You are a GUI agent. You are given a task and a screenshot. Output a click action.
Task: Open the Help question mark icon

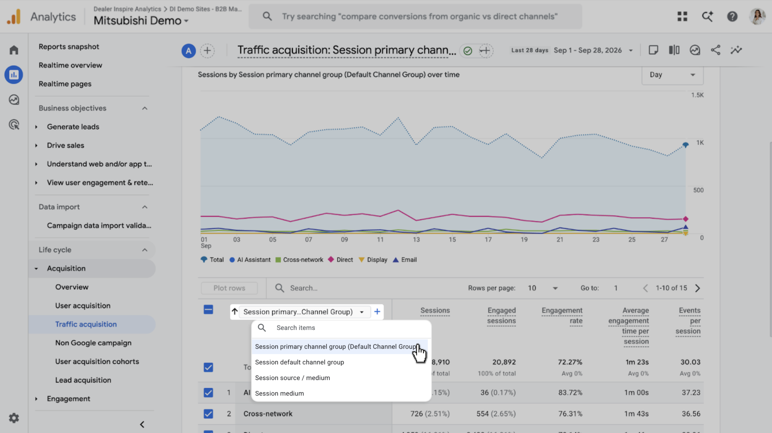(732, 16)
